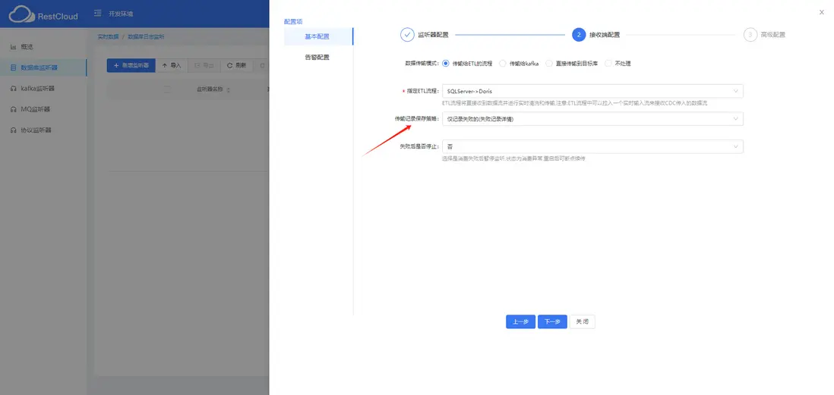Click the 关闭 button
834x395 pixels.
click(583, 321)
